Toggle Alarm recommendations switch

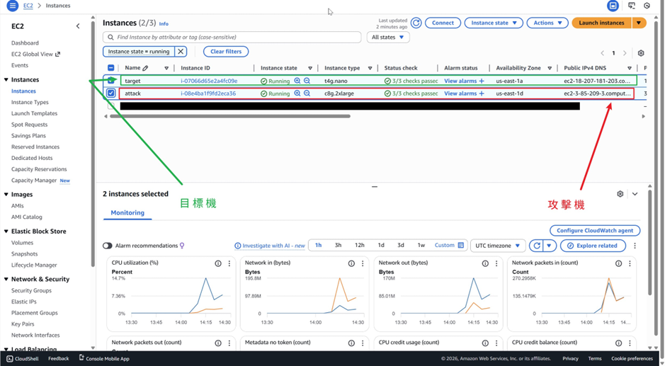pos(108,246)
